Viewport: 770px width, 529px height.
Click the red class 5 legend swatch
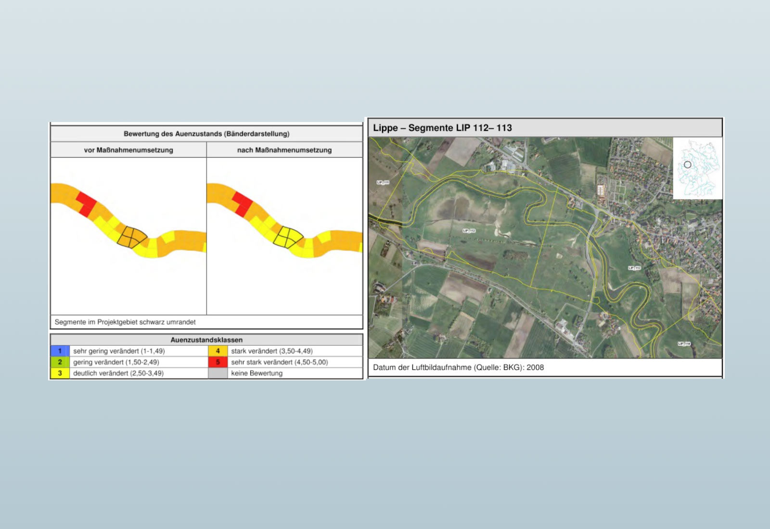tap(218, 362)
